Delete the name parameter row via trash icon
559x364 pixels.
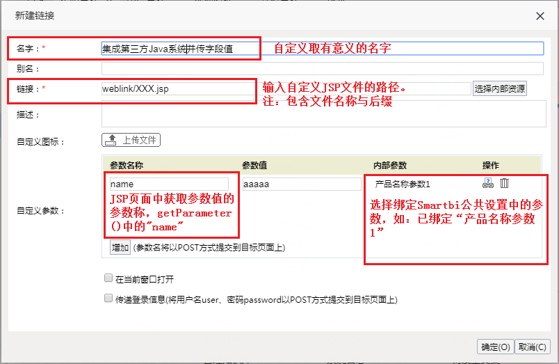coord(504,183)
